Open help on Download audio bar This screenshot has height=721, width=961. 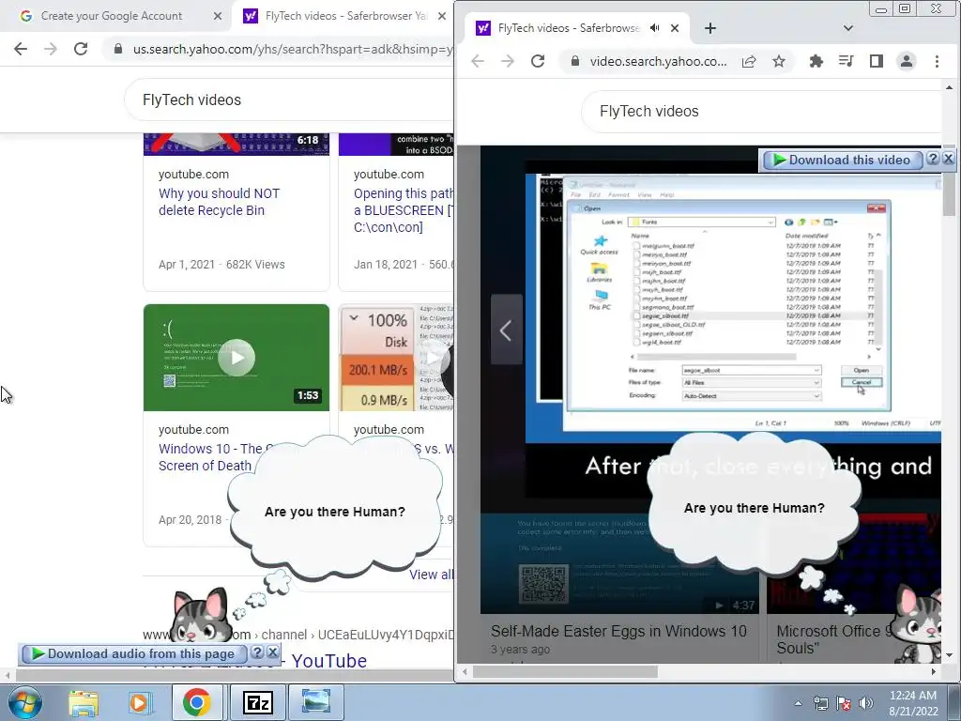(257, 652)
